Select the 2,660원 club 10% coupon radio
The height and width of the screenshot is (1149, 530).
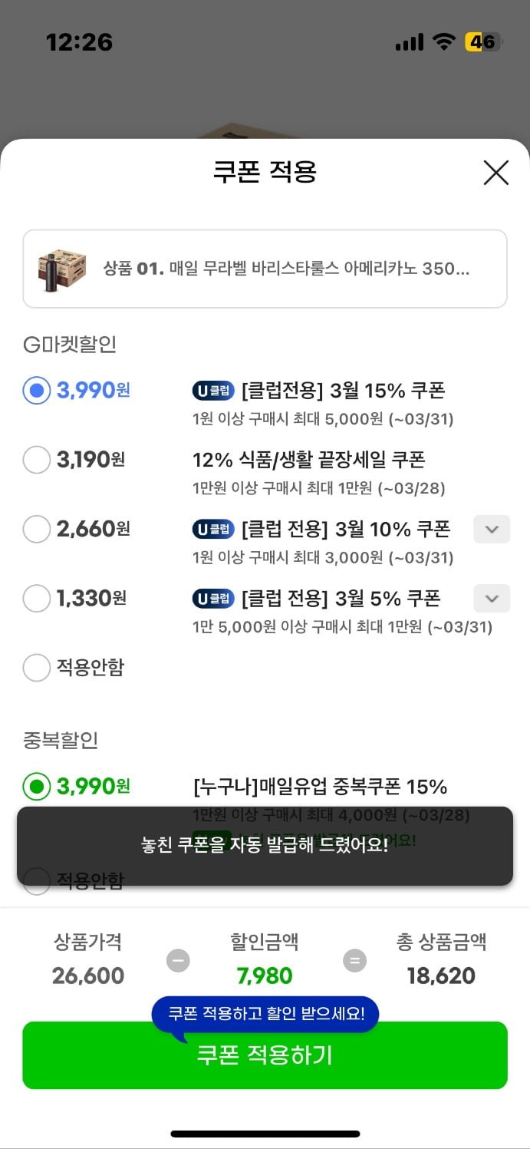(x=36, y=529)
